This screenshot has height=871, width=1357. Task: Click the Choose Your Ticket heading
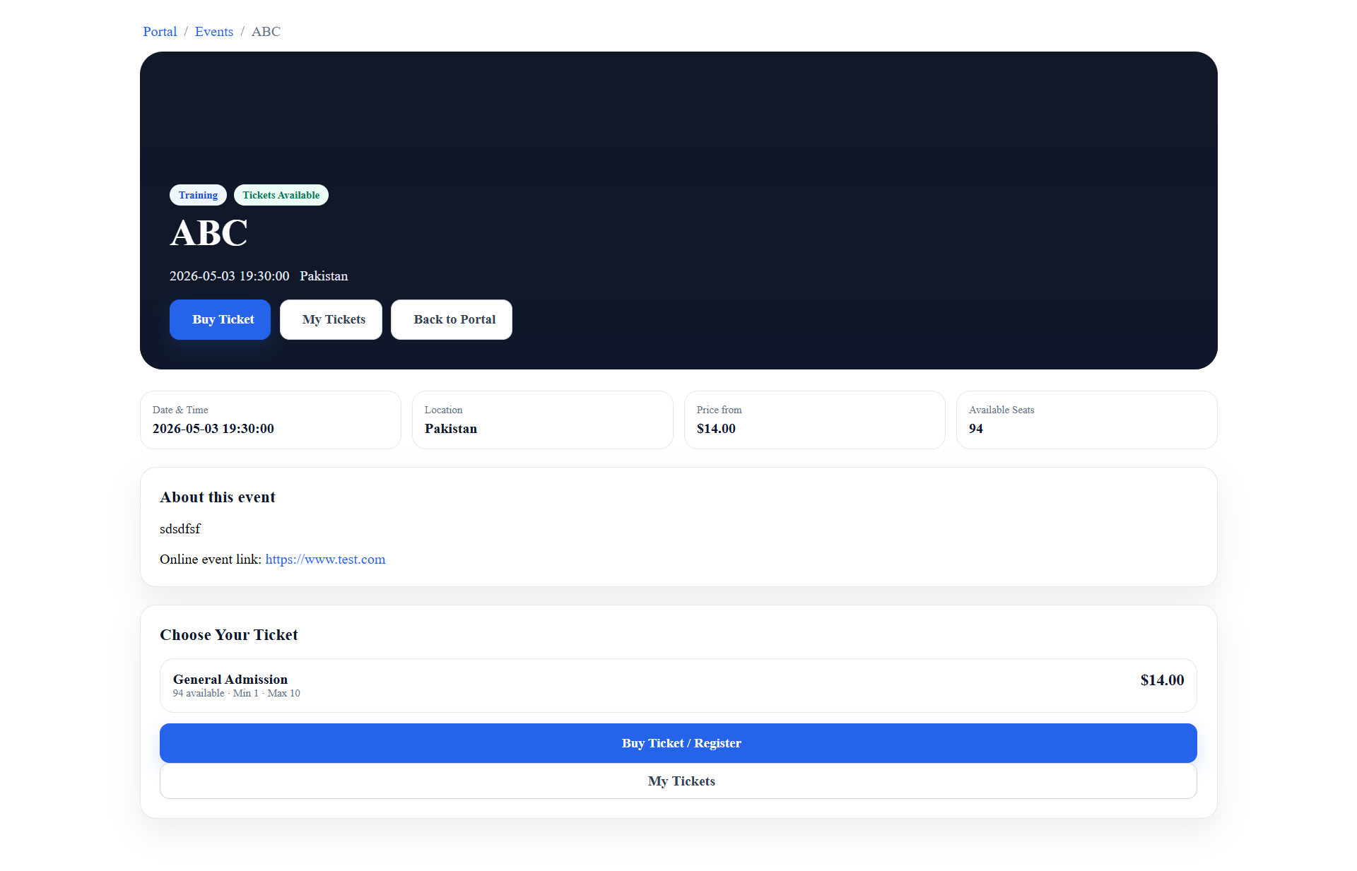point(229,635)
